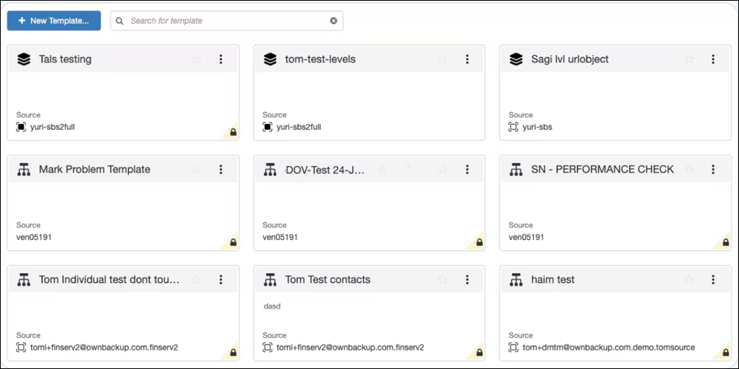The height and width of the screenshot is (369, 739).
Task: Open kebab menu on Tom Individual test card
Action: (221, 280)
